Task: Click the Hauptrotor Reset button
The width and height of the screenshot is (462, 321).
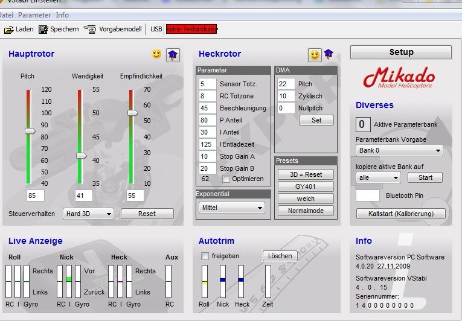Action: [x=147, y=214]
